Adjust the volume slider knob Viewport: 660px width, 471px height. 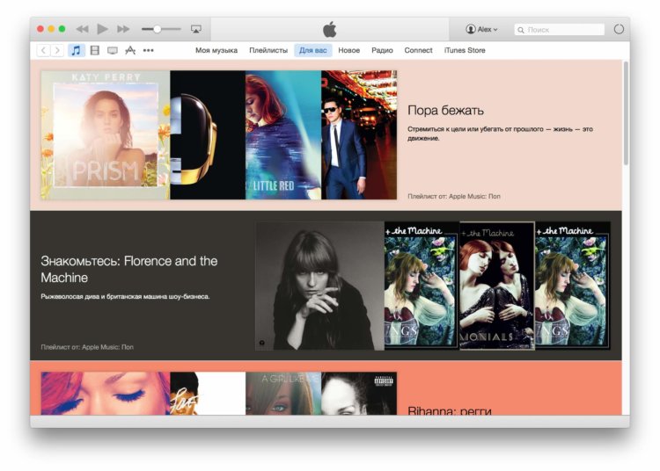[x=157, y=29]
